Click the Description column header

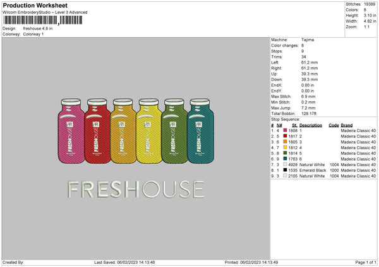point(311,125)
